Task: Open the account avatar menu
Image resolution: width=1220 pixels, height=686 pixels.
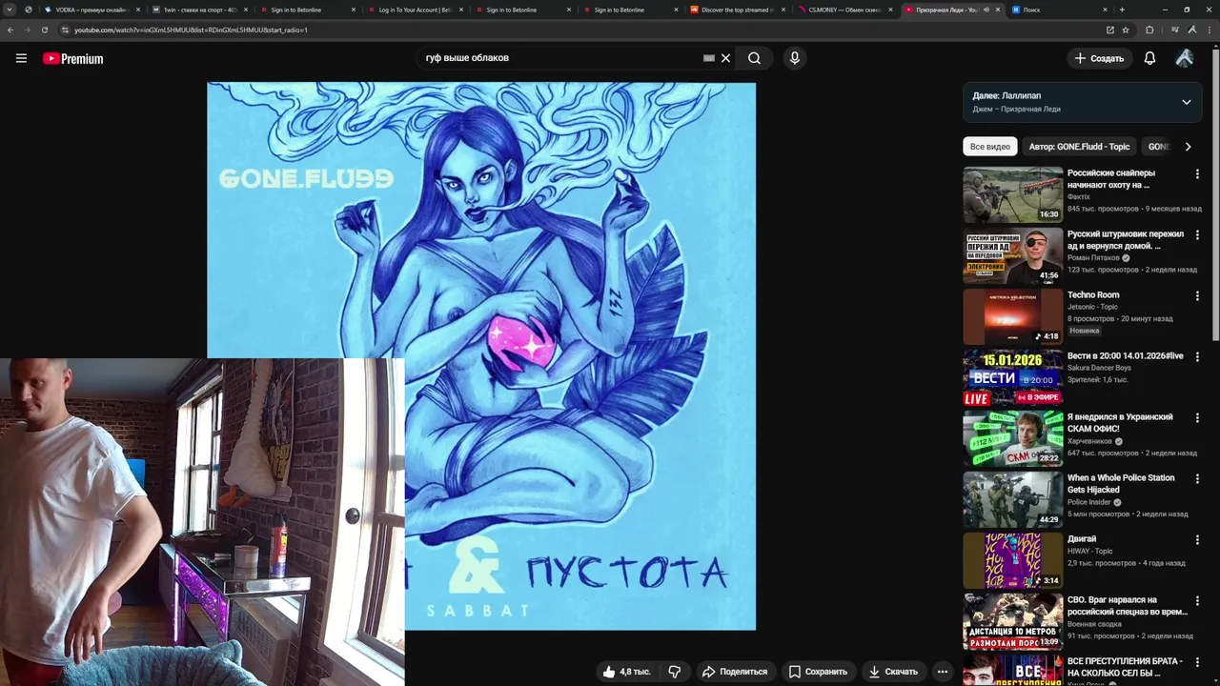Action: click(1185, 58)
